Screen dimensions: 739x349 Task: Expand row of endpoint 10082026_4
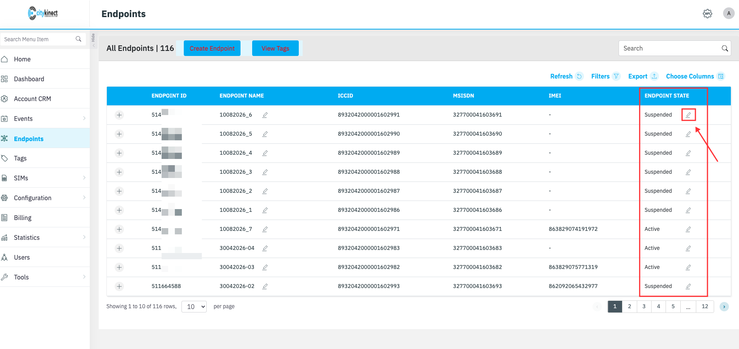pyautogui.click(x=119, y=153)
